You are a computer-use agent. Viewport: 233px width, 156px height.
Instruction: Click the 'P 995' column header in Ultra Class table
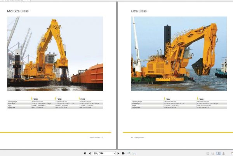tap(168, 99)
